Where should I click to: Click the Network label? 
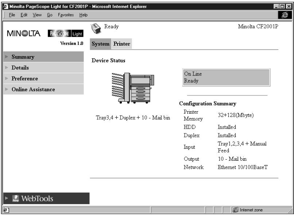click(193, 167)
